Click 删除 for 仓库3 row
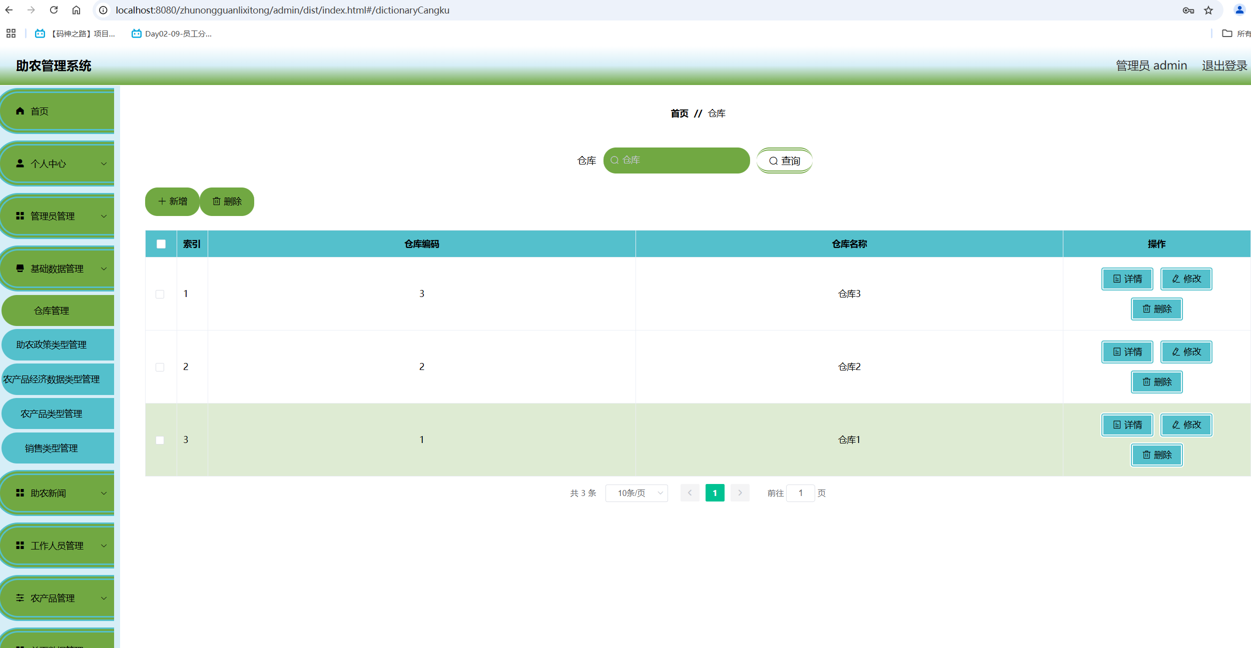 coord(1157,309)
